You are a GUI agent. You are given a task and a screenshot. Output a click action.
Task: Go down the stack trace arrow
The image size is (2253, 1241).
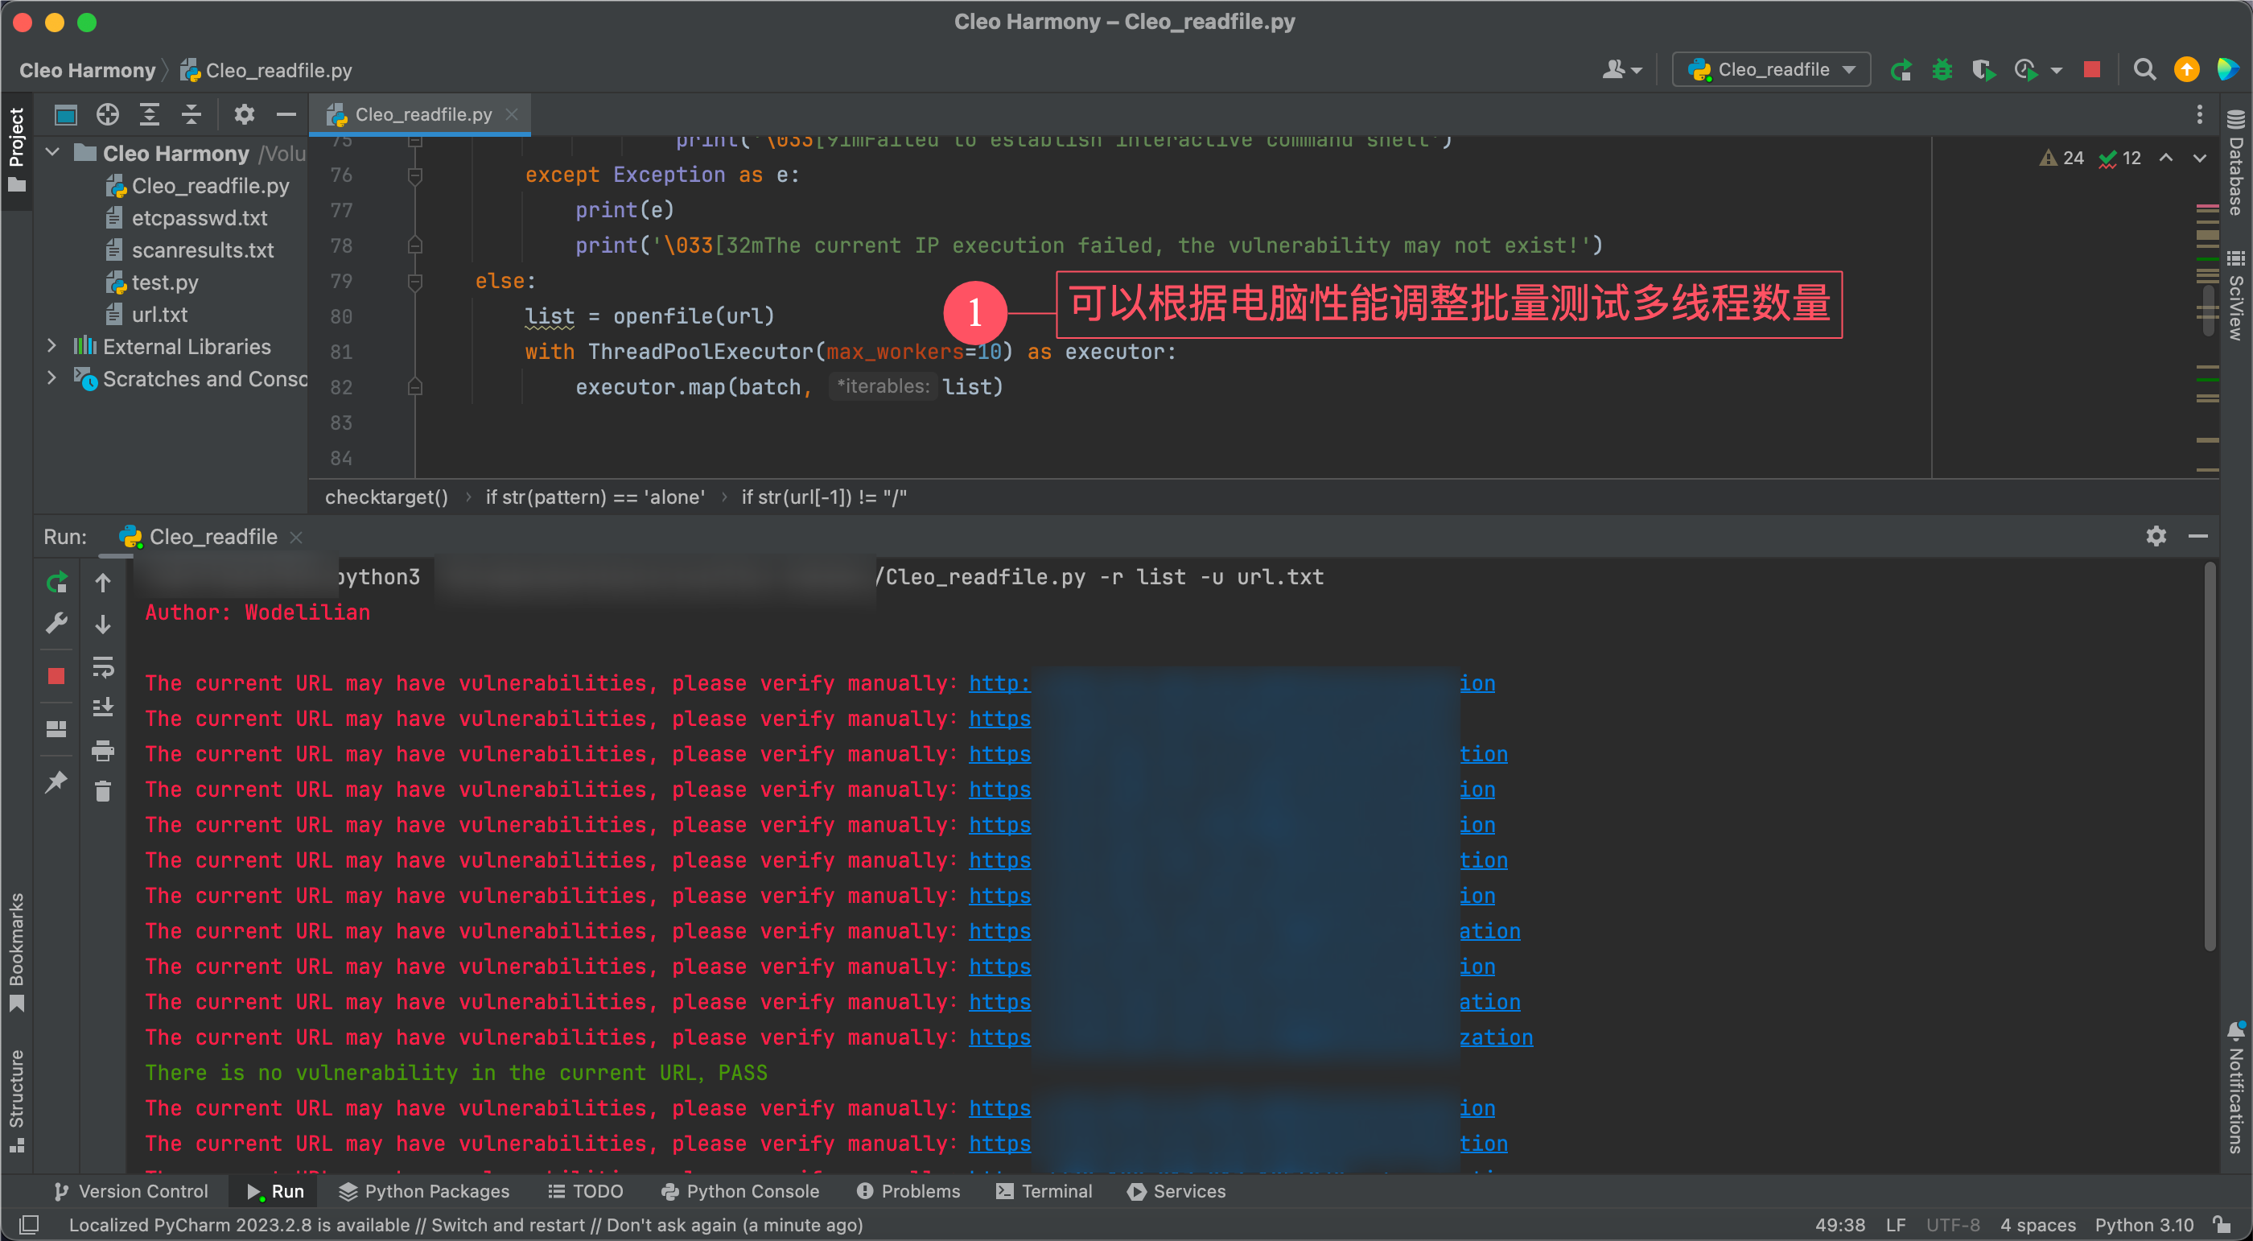[102, 624]
